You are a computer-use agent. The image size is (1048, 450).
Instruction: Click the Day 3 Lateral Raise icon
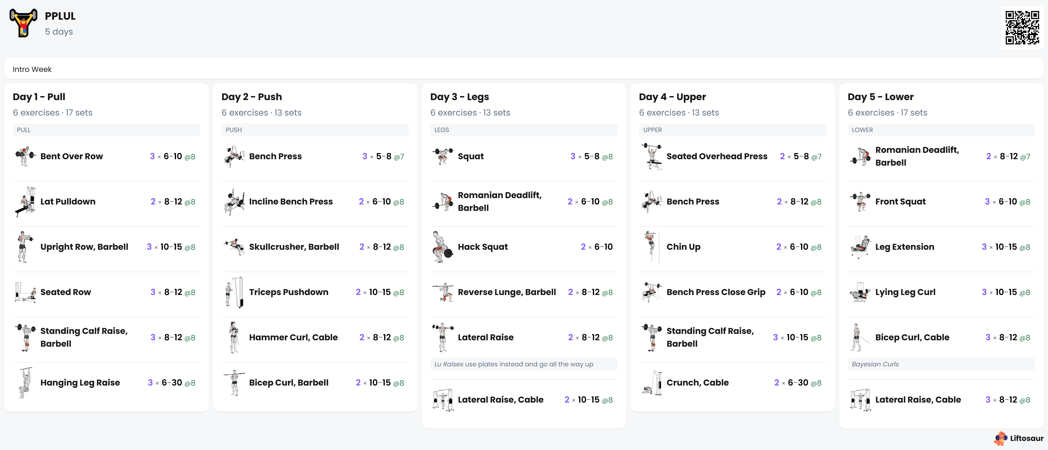pyautogui.click(x=443, y=337)
